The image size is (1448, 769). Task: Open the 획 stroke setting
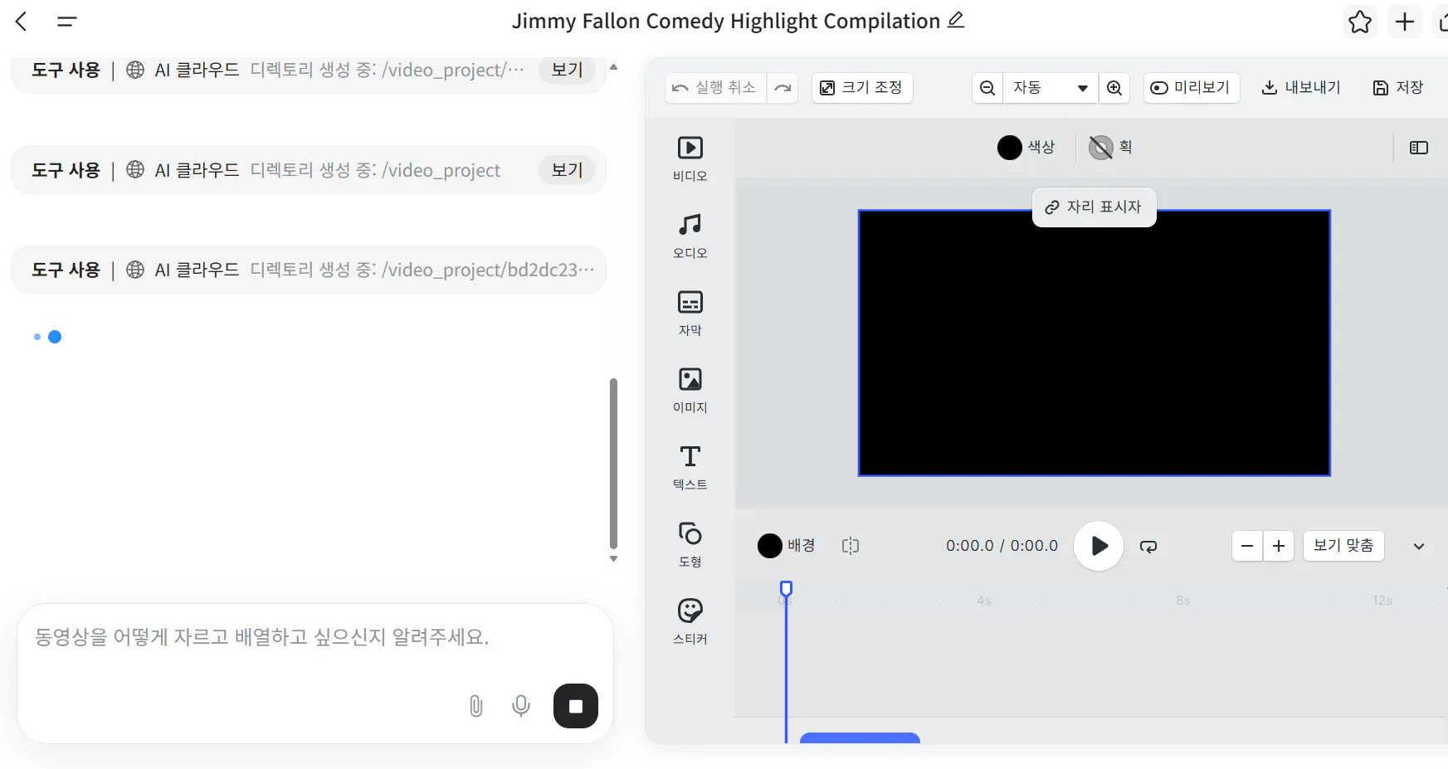click(1110, 148)
